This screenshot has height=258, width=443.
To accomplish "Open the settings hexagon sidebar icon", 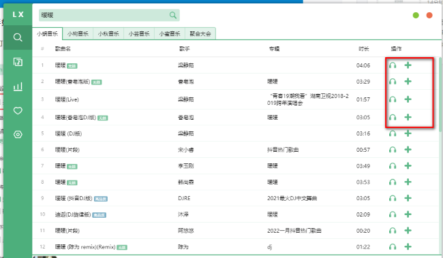I will pos(18,134).
